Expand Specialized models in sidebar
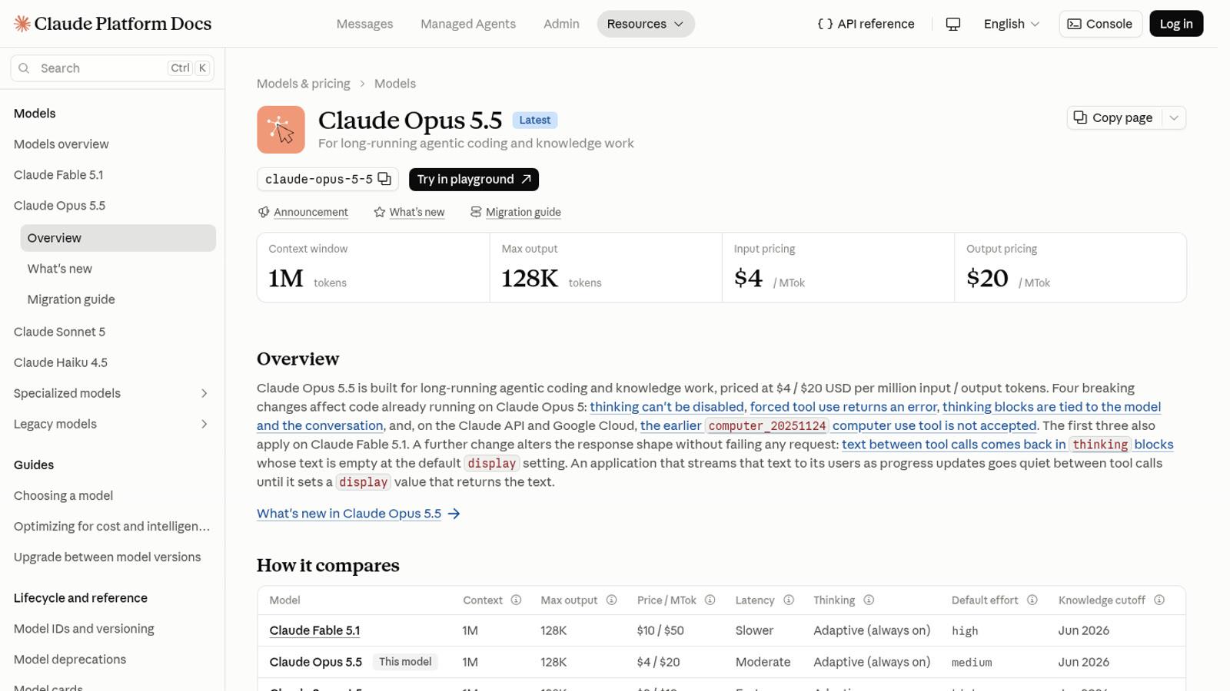Viewport: 1230px width, 691px height. click(x=204, y=393)
